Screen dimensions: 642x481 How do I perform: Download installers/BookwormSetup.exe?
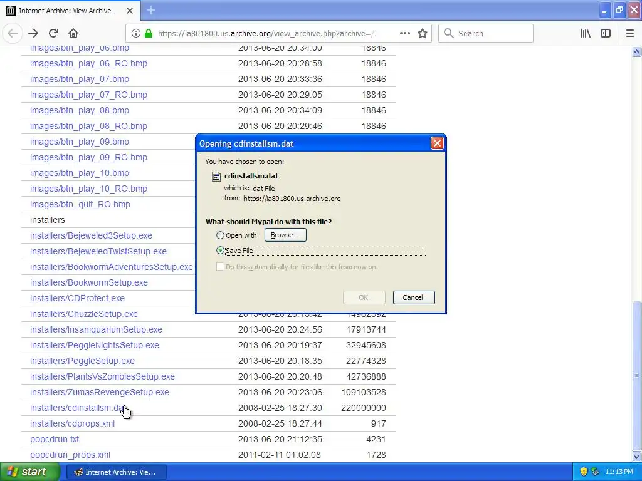[x=89, y=282]
